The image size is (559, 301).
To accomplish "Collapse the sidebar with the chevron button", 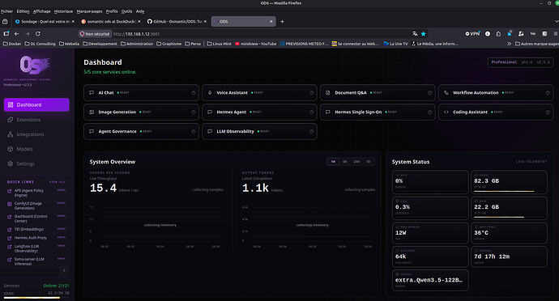I will point(65,270).
